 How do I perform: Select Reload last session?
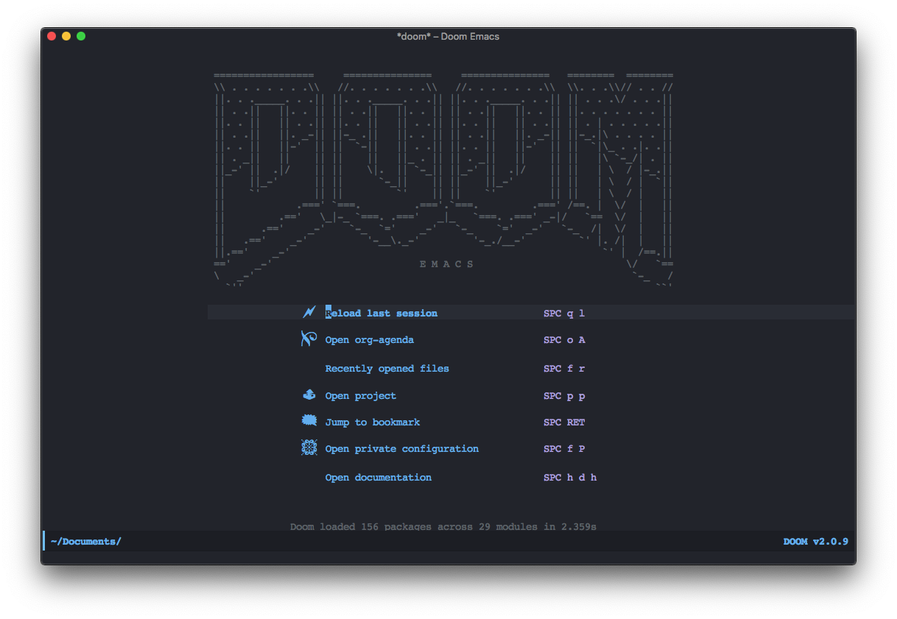381,314
